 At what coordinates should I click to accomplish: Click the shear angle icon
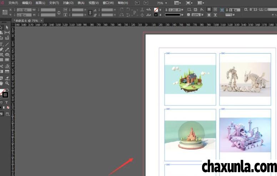click(95, 15)
